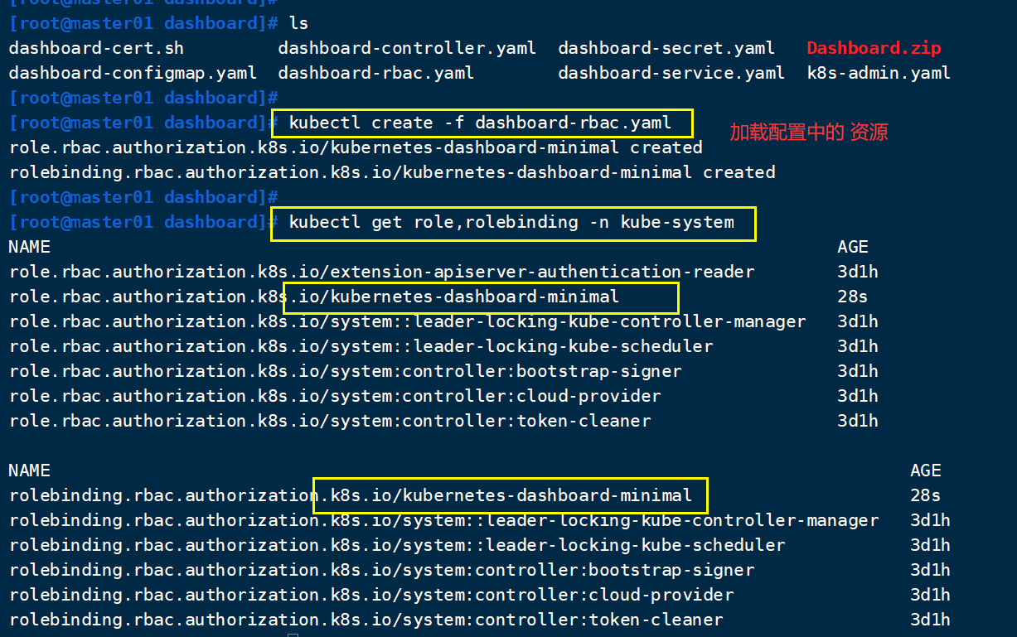
Task: Click dashboard-secret.yaml file name
Action: [666, 48]
